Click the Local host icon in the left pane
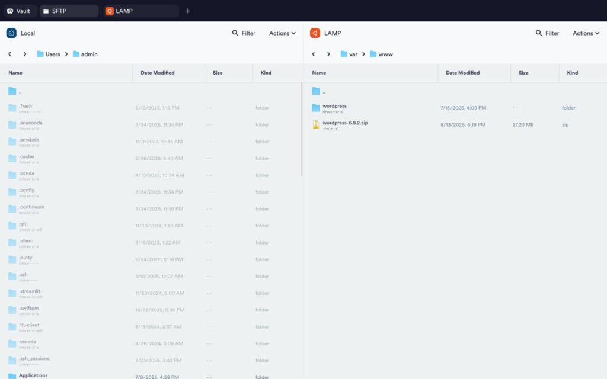The image size is (607, 379). click(11, 33)
